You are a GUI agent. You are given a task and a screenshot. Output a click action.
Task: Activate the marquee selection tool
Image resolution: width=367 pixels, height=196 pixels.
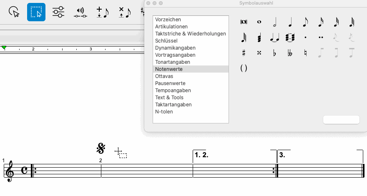click(36, 12)
